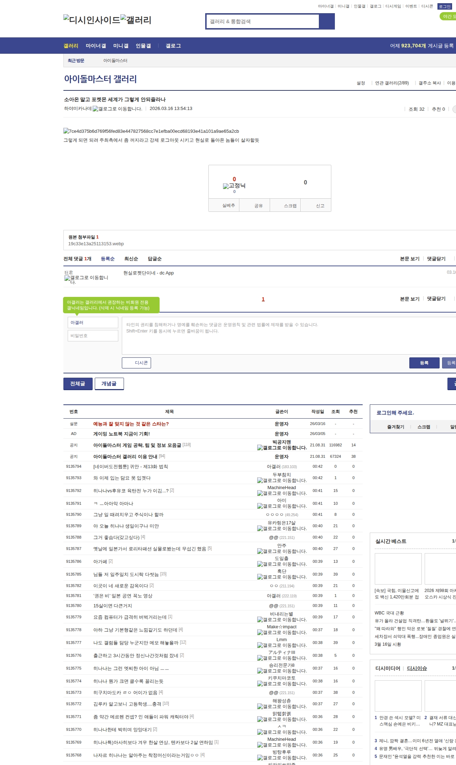Switch to the 개념글 tab
This screenshot has height=765, width=456.
pyautogui.click(x=109, y=384)
